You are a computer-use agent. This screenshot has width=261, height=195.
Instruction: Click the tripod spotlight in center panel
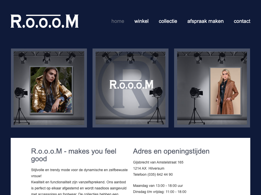(x=156, y=106)
